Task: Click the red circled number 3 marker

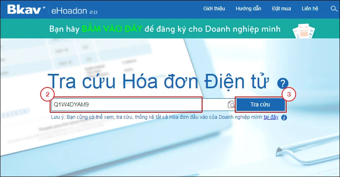Action: pos(289,94)
